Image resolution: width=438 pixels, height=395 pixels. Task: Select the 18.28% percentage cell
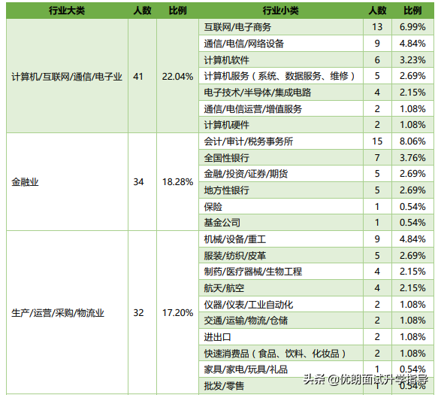(x=177, y=182)
